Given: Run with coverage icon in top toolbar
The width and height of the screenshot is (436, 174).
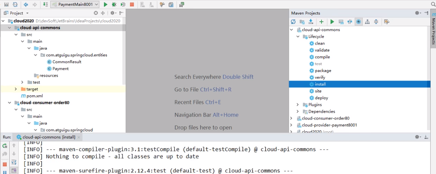Looking at the screenshot, I should pyautogui.click(x=123, y=4).
